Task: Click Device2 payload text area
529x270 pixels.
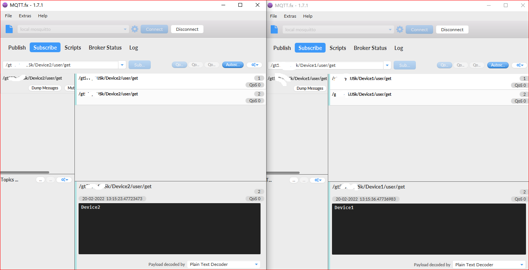Action: (x=170, y=229)
